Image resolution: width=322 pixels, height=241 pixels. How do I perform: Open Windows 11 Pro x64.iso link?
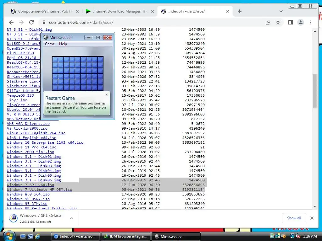tap(32, 147)
